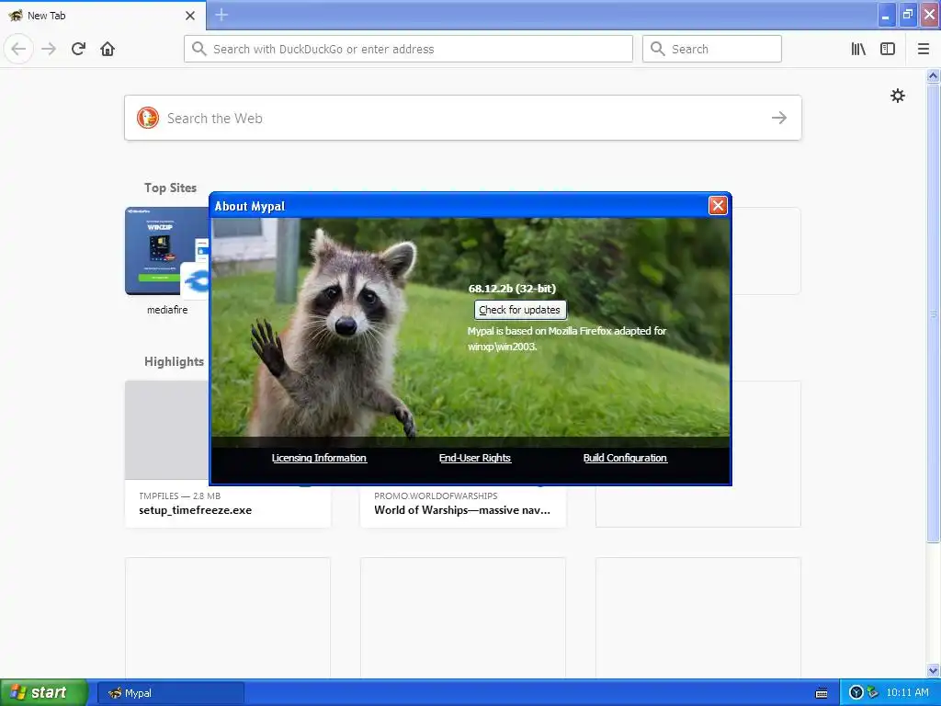Open End-User Rights link
The height and width of the screenshot is (706, 941).
tap(475, 458)
